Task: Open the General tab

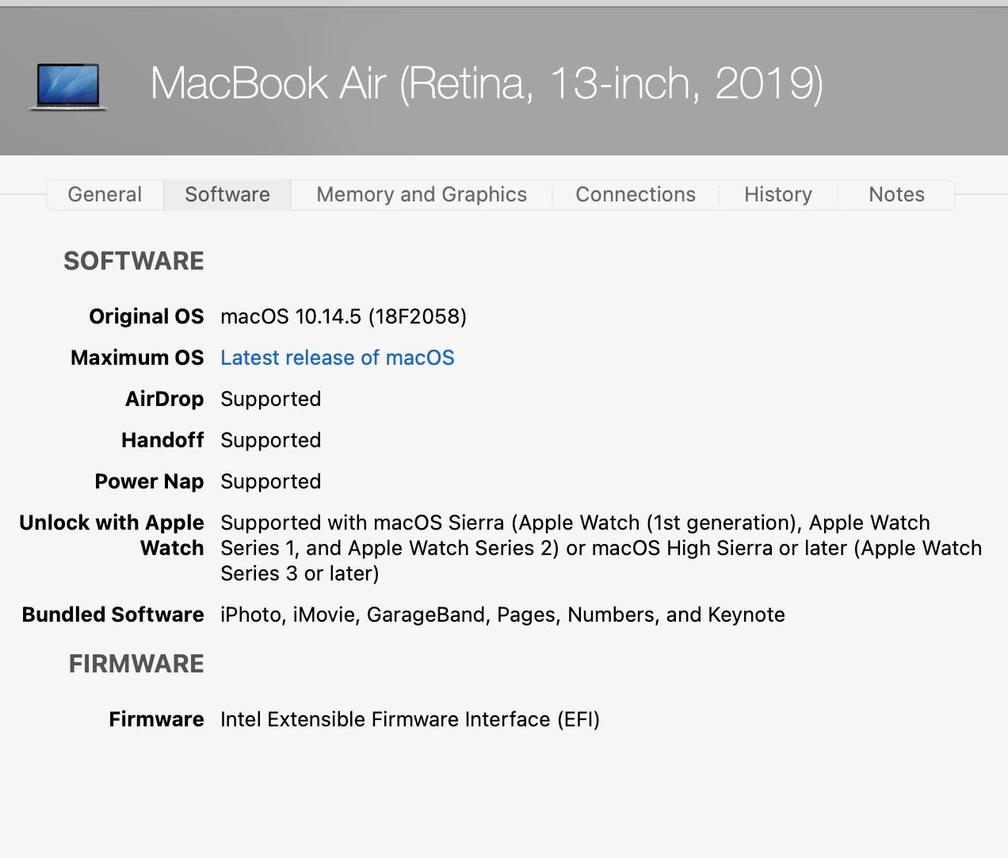Action: tap(105, 194)
